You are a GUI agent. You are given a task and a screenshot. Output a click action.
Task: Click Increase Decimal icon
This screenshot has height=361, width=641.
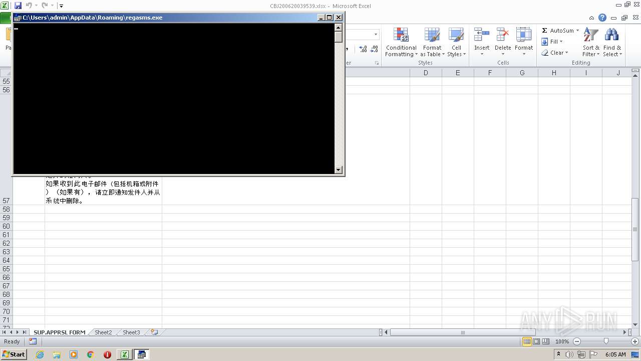click(363, 49)
